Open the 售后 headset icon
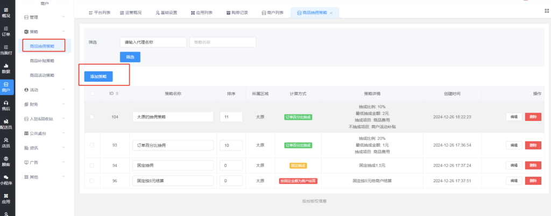 pos(6,105)
